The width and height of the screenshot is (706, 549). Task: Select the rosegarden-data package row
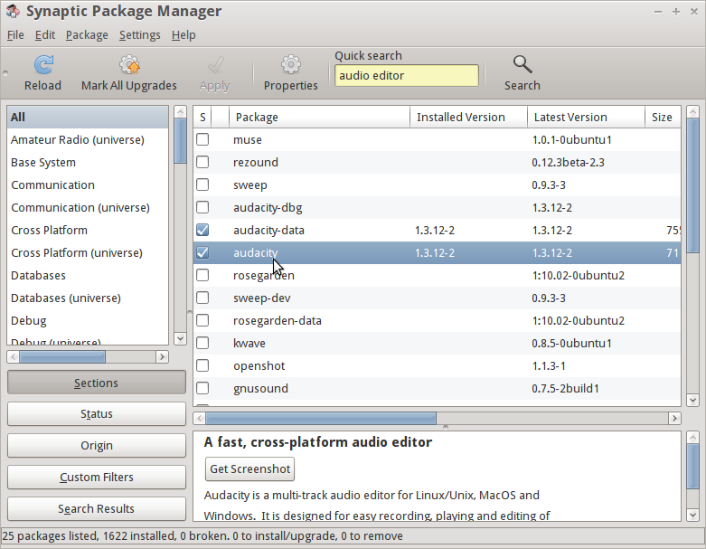(437, 320)
